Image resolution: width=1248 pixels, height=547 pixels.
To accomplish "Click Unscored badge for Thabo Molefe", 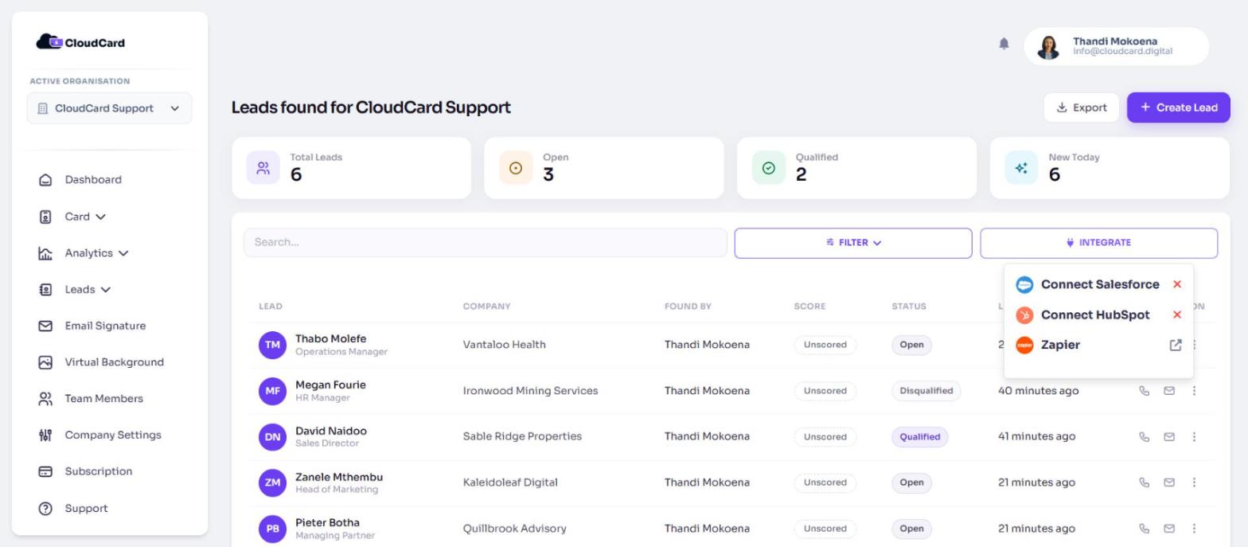I will [x=825, y=345].
